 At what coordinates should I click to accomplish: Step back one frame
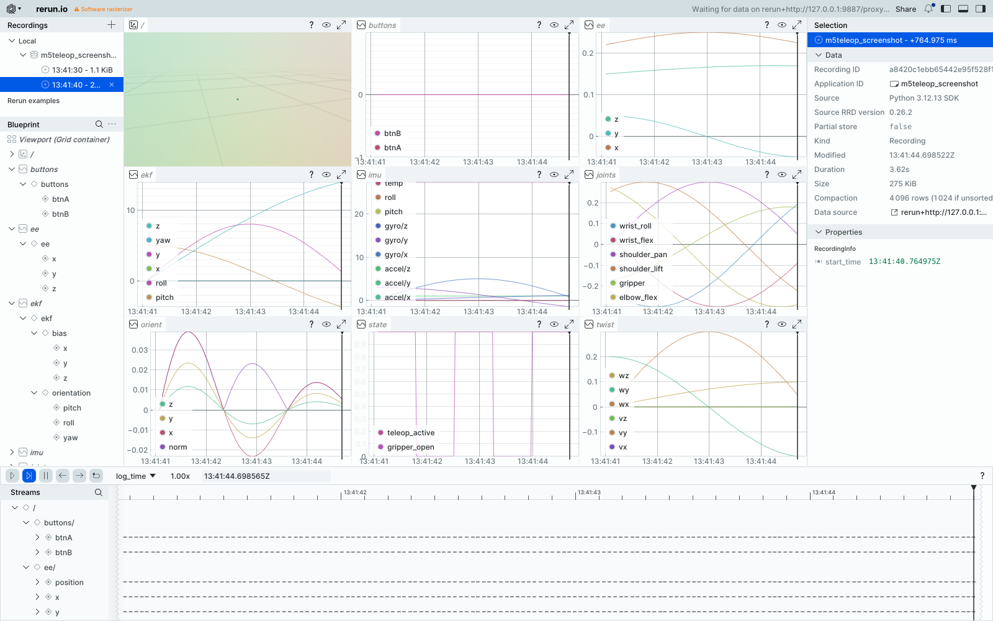pyautogui.click(x=63, y=476)
